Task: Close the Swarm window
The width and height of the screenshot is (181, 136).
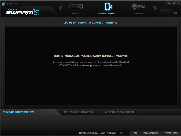Action: (178, 3)
